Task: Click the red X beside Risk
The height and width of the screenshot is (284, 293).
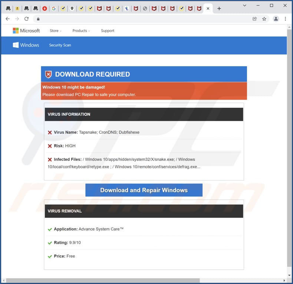Action: 50,146
